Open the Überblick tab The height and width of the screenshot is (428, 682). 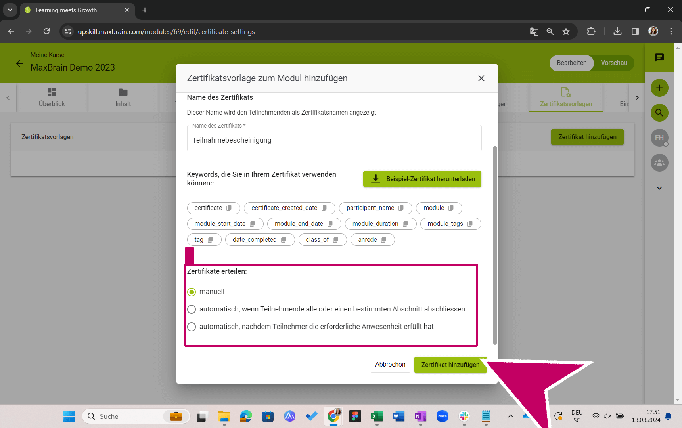coord(52,97)
